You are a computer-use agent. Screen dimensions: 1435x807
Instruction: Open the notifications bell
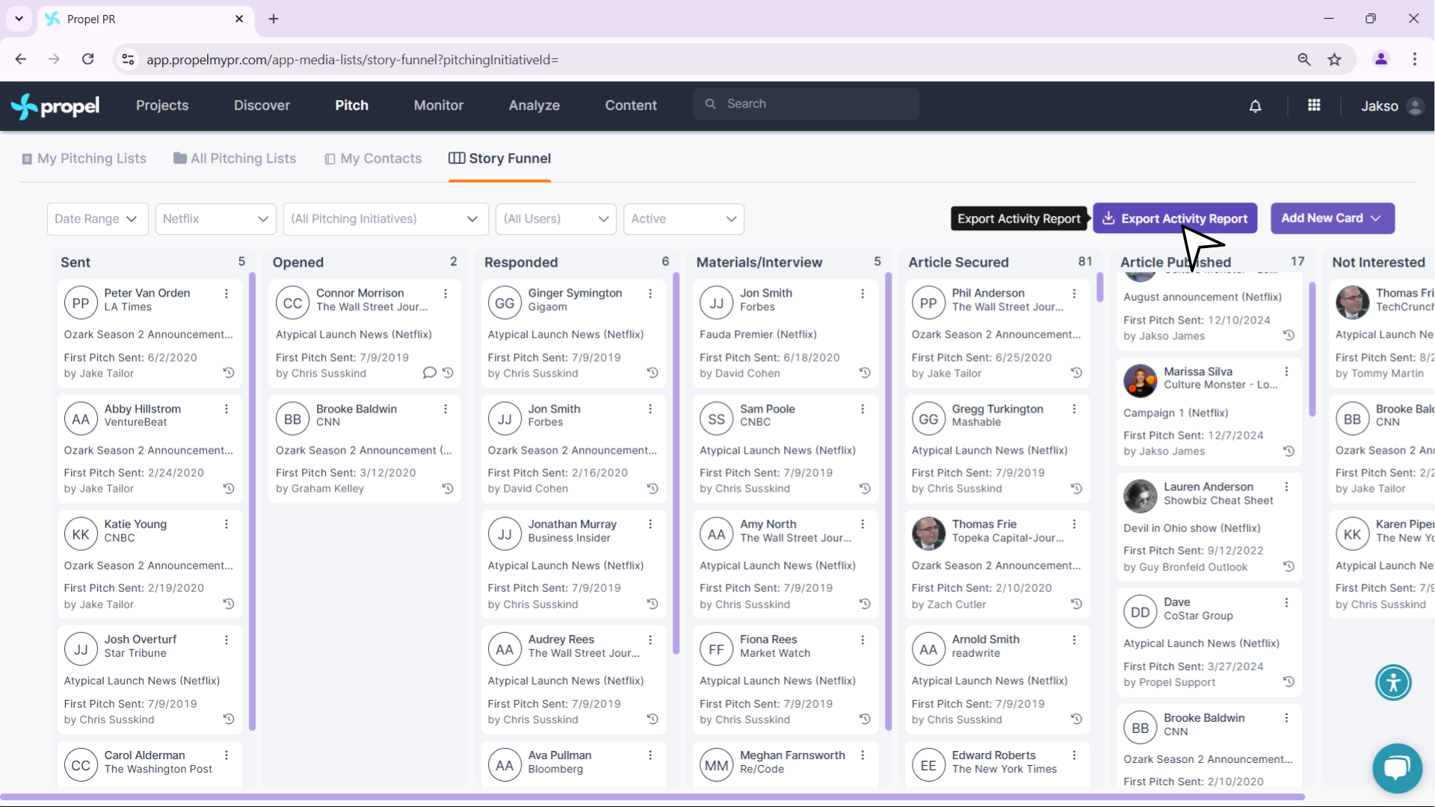tap(1256, 106)
